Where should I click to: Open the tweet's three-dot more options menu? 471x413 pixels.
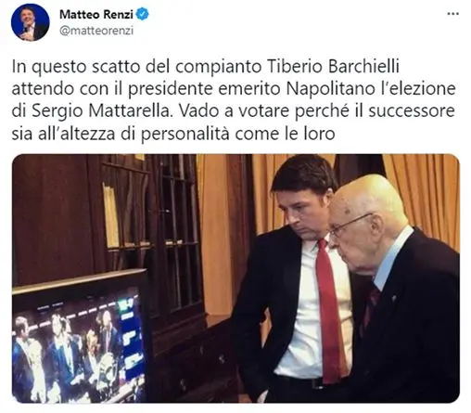tap(452, 14)
